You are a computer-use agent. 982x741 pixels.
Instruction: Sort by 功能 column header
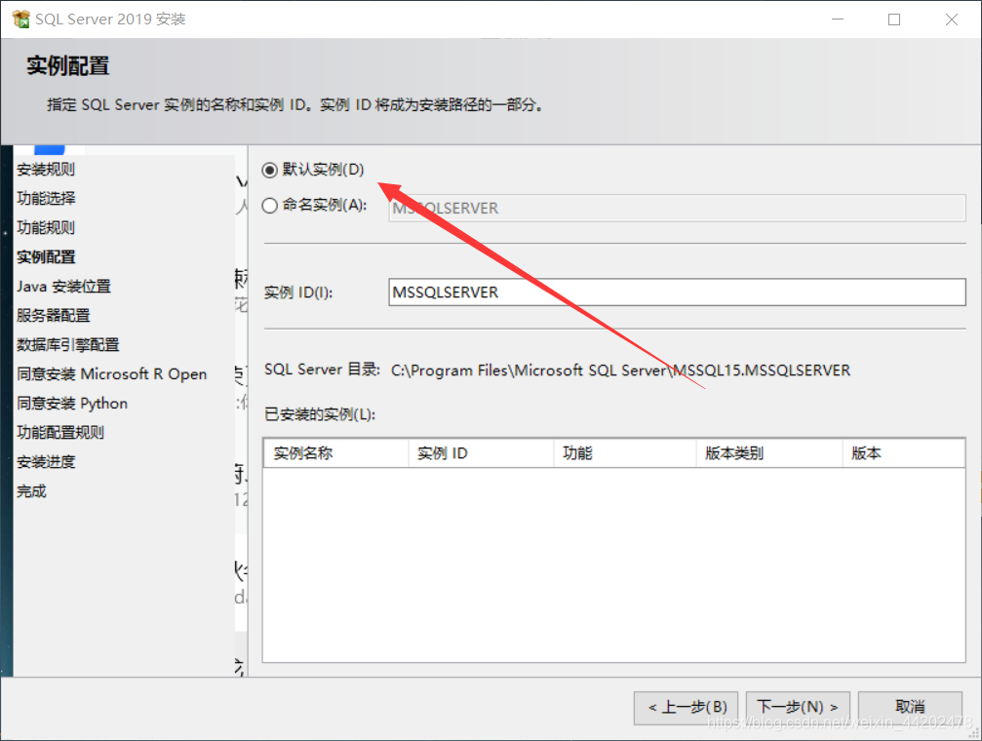(625, 452)
